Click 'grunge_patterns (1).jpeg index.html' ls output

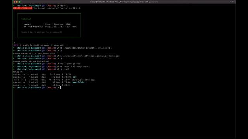point(34,53)
